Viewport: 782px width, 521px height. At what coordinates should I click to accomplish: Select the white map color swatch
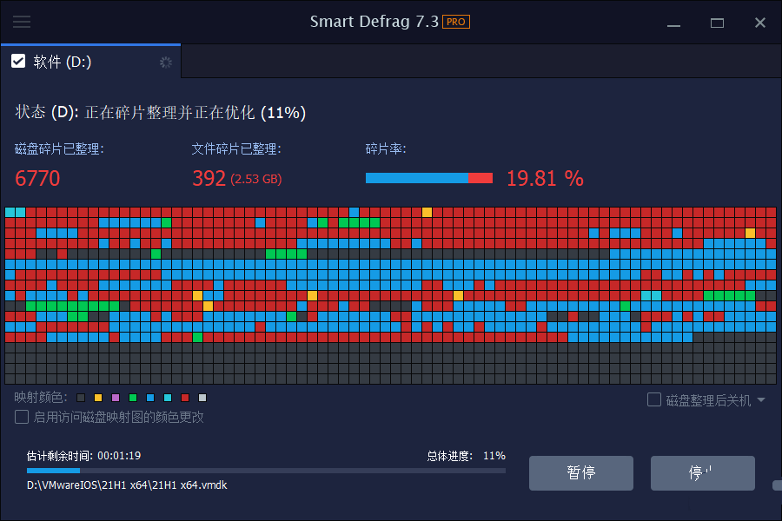[x=202, y=398]
